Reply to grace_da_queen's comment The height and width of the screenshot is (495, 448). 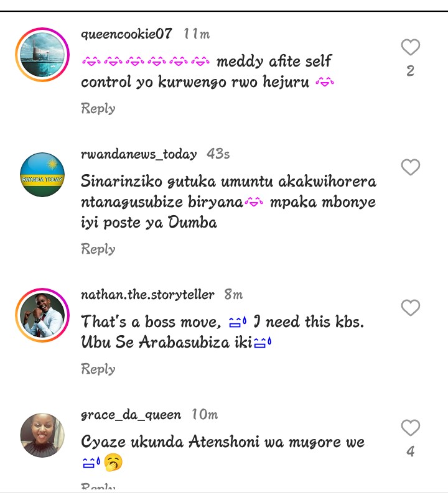pyautogui.click(x=98, y=486)
